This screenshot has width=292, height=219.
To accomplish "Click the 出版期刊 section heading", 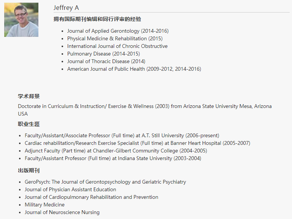I will (29, 170).
